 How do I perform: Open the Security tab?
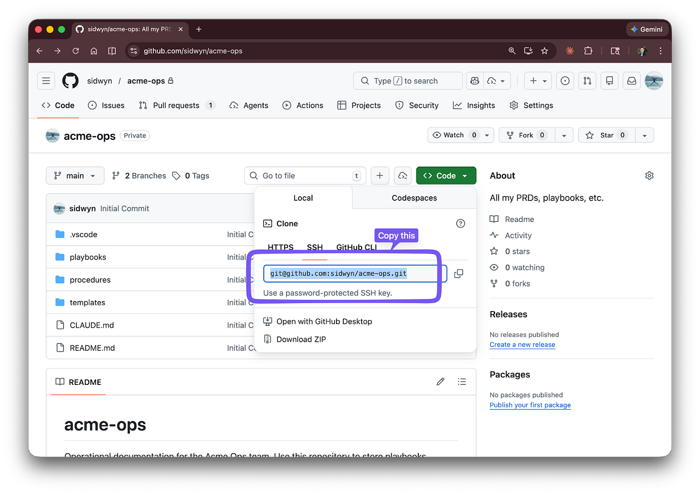tap(417, 105)
